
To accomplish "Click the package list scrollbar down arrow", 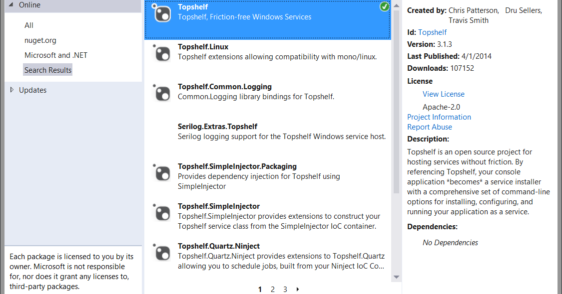I will pyautogui.click(x=397, y=277).
